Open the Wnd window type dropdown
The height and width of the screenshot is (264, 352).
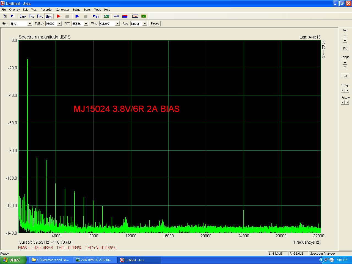[x=117, y=24]
